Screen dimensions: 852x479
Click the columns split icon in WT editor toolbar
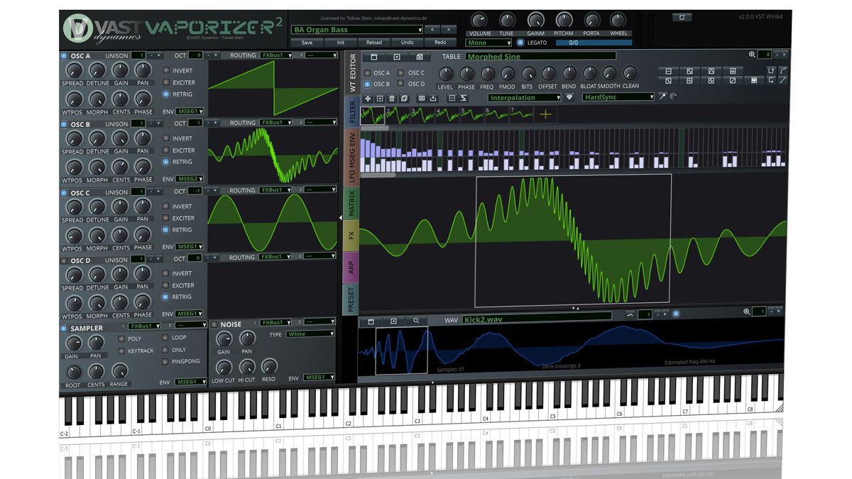(422, 98)
